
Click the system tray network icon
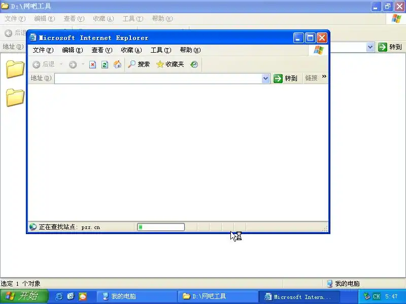[x=366, y=296]
